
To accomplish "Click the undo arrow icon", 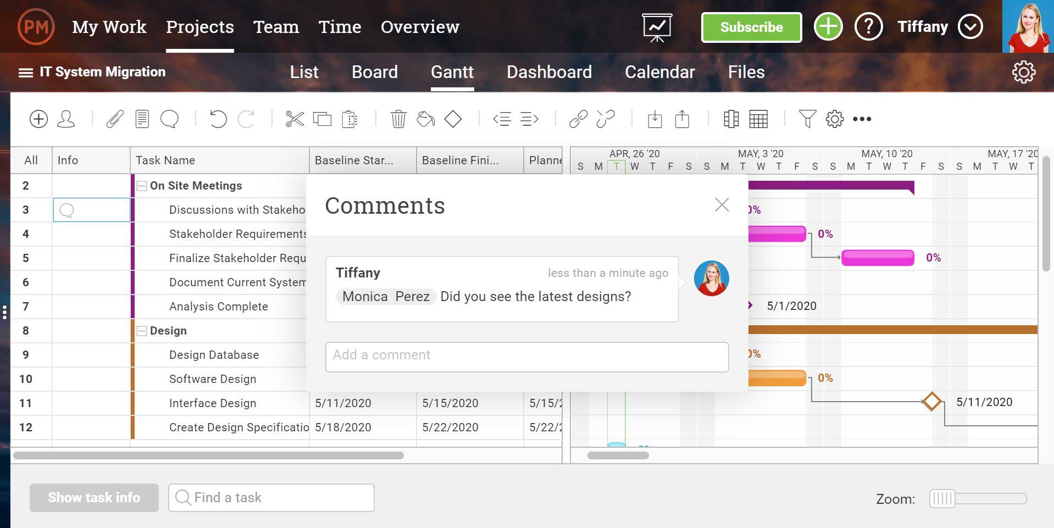I will pyautogui.click(x=218, y=119).
